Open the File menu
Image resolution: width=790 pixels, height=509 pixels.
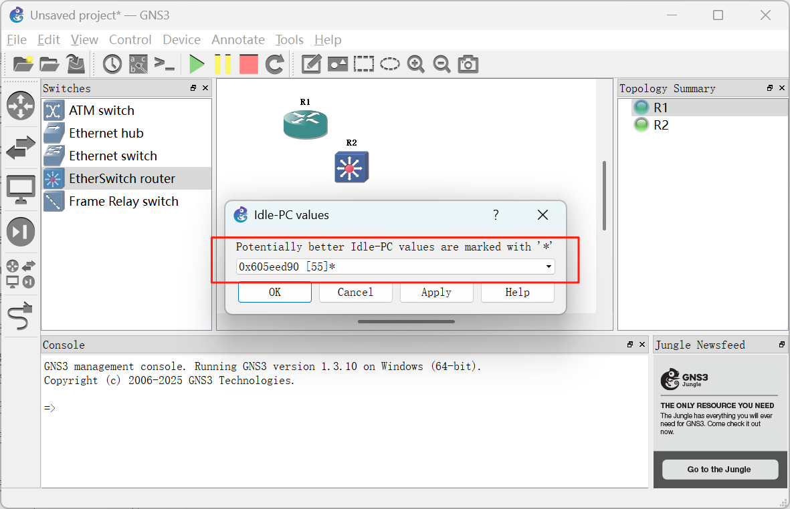tap(17, 39)
